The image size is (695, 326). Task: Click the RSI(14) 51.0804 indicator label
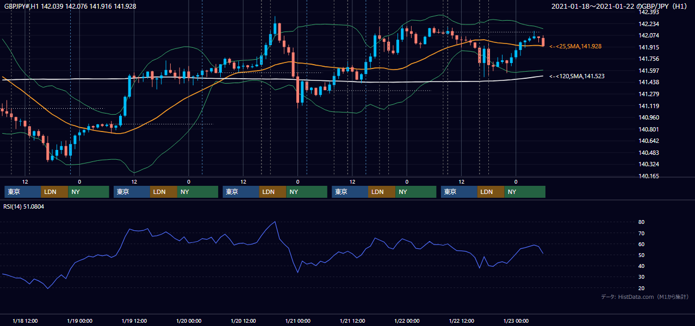24,206
